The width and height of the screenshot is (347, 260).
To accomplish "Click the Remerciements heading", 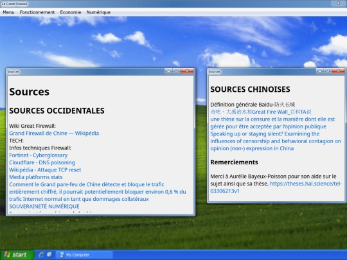I will [x=234, y=162].
